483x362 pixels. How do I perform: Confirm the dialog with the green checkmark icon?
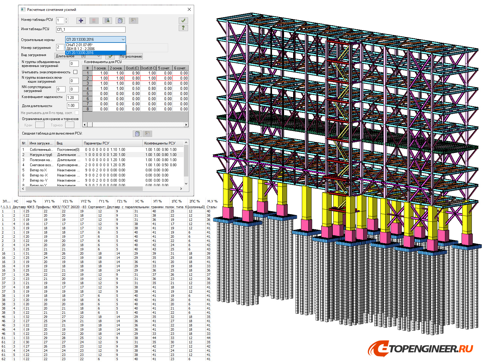pos(183,20)
